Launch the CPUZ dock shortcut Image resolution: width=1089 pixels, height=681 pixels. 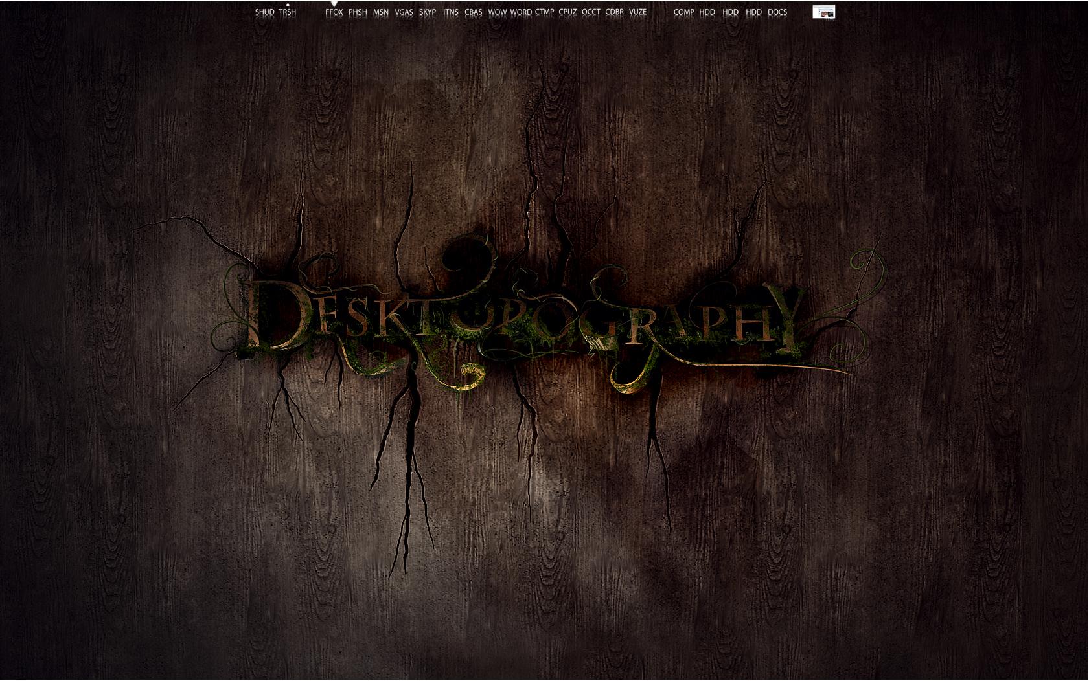click(x=567, y=12)
